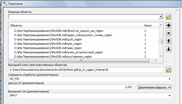
Task: Click the Объекты column header
Action: 76,25
